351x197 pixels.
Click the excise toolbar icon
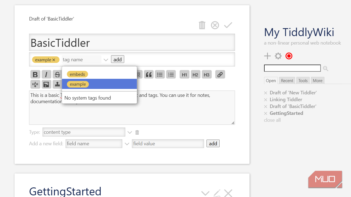click(x=35, y=84)
